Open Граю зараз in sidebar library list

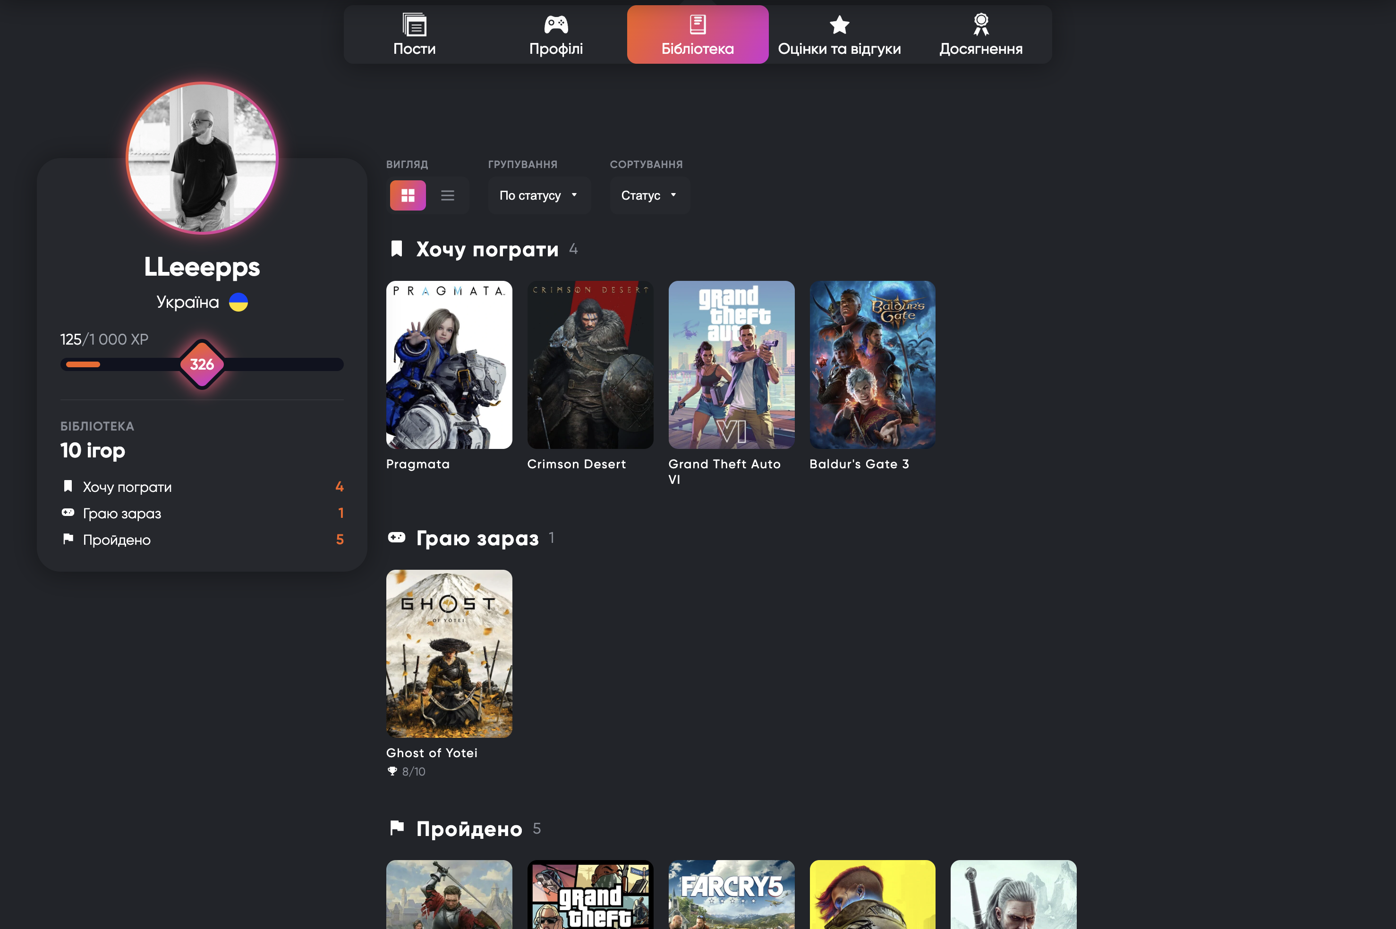click(x=122, y=513)
